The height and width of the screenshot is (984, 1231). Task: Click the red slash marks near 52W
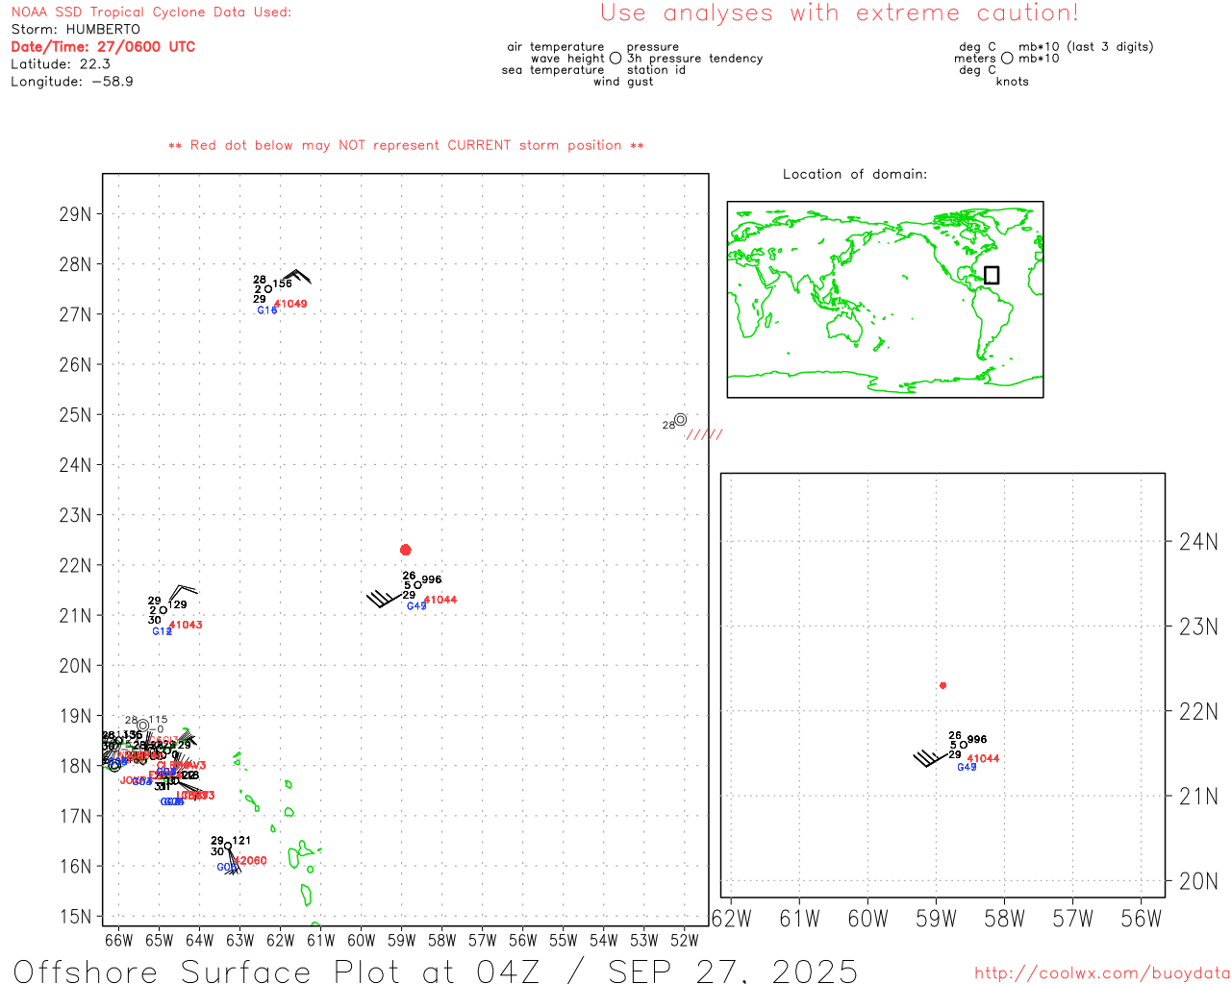704,435
